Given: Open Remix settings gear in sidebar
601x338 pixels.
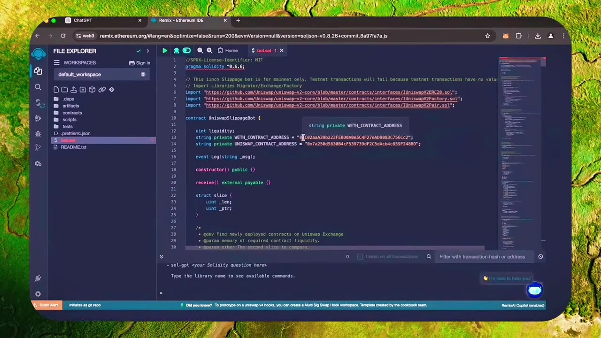Looking at the screenshot, I should pyautogui.click(x=38, y=294).
